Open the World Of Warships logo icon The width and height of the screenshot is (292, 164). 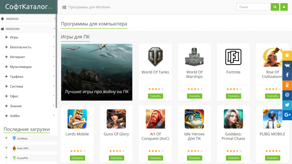(194, 57)
